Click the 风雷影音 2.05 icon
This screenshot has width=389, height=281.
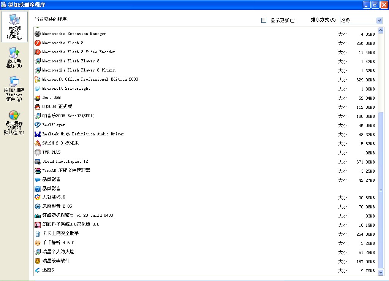pyautogui.click(x=38, y=206)
